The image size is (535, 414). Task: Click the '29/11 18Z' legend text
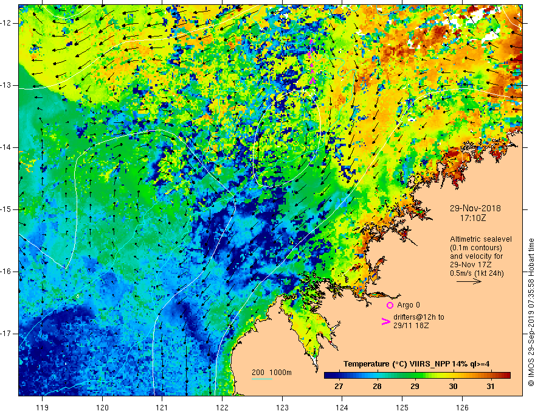pos(411,326)
